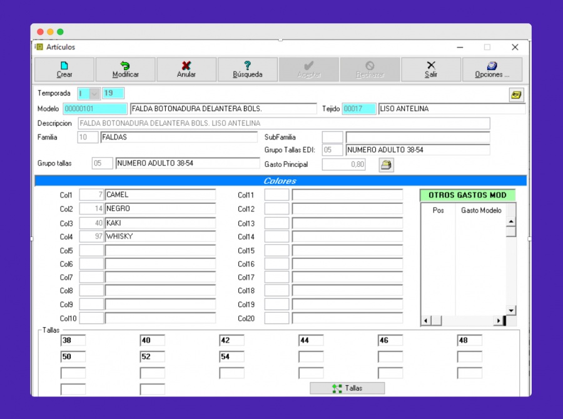Click the Col5 color name field

tap(160, 251)
